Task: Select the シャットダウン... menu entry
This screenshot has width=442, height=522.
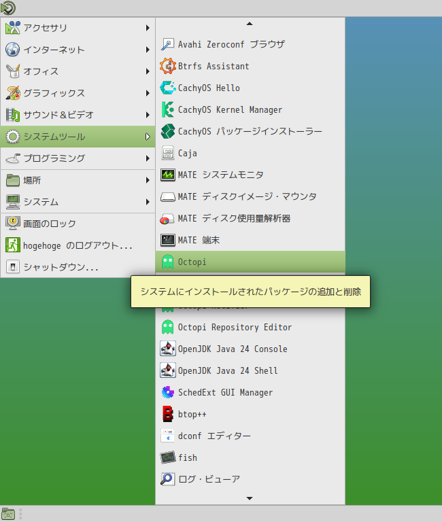Action: point(78,267)
